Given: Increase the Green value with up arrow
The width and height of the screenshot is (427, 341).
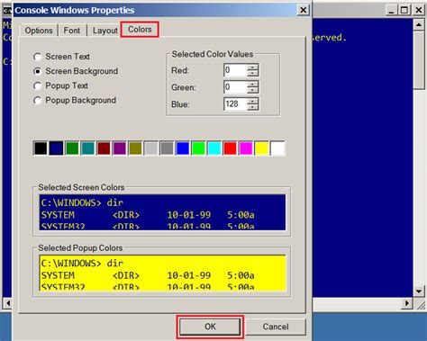Looking at the screenshot, I should tap(253, 84).
